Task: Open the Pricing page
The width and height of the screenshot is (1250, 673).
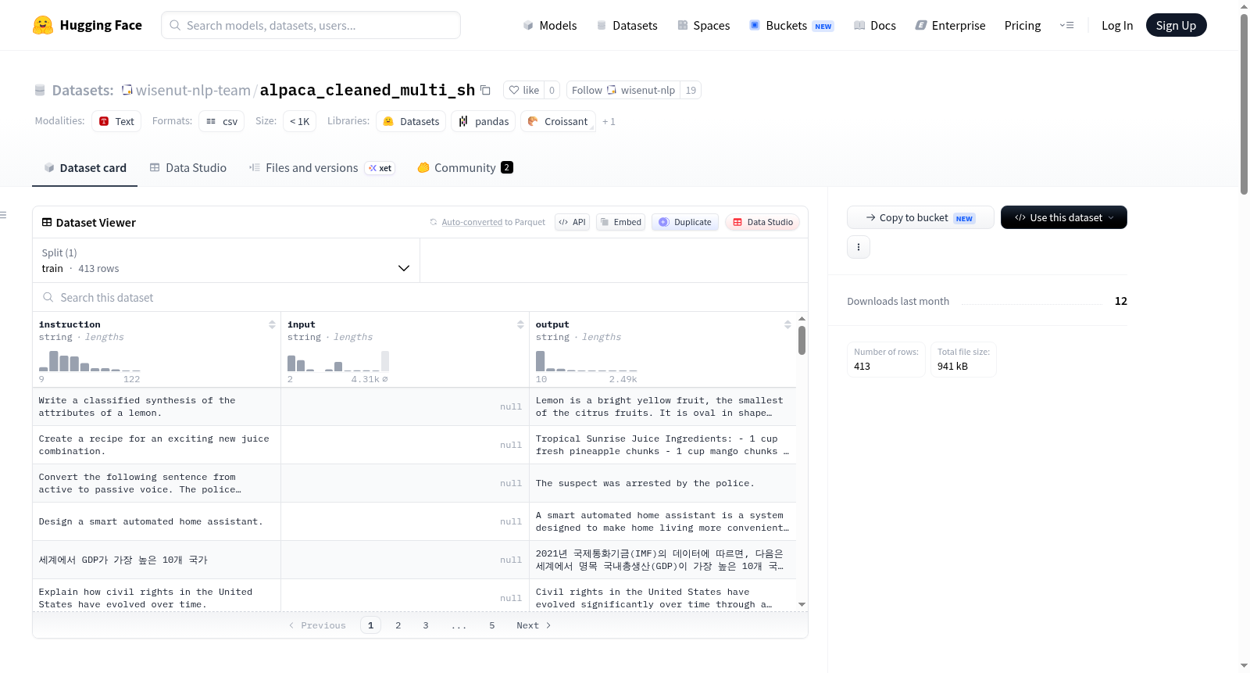Action: [x=1023, y=26]
